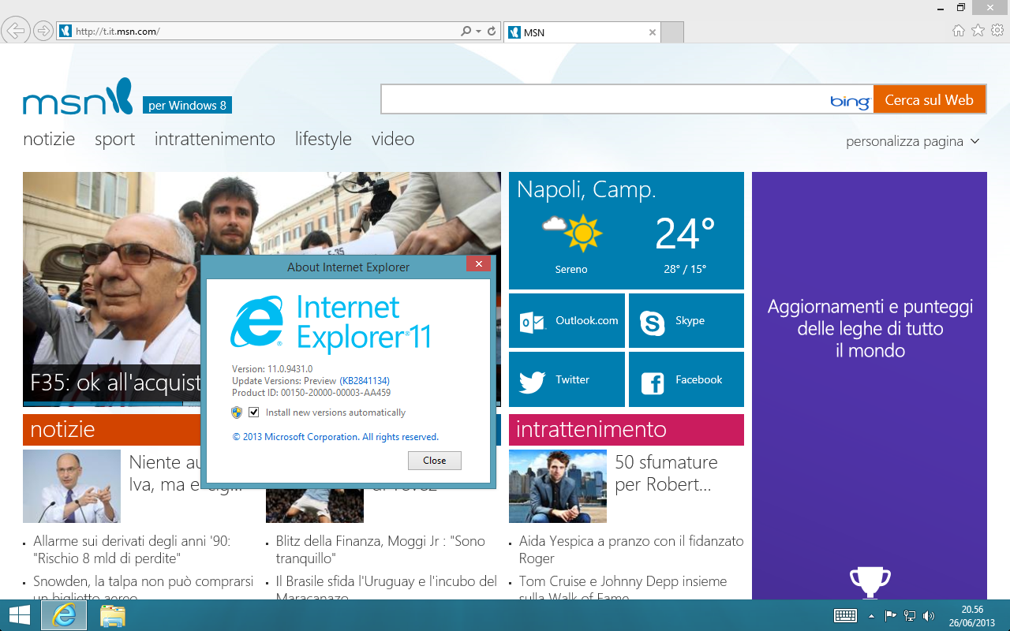The height and width of the screenshot is (631, 1010).
Task: Click the Internet Explorer 11 logo
Action: point(331,323)
